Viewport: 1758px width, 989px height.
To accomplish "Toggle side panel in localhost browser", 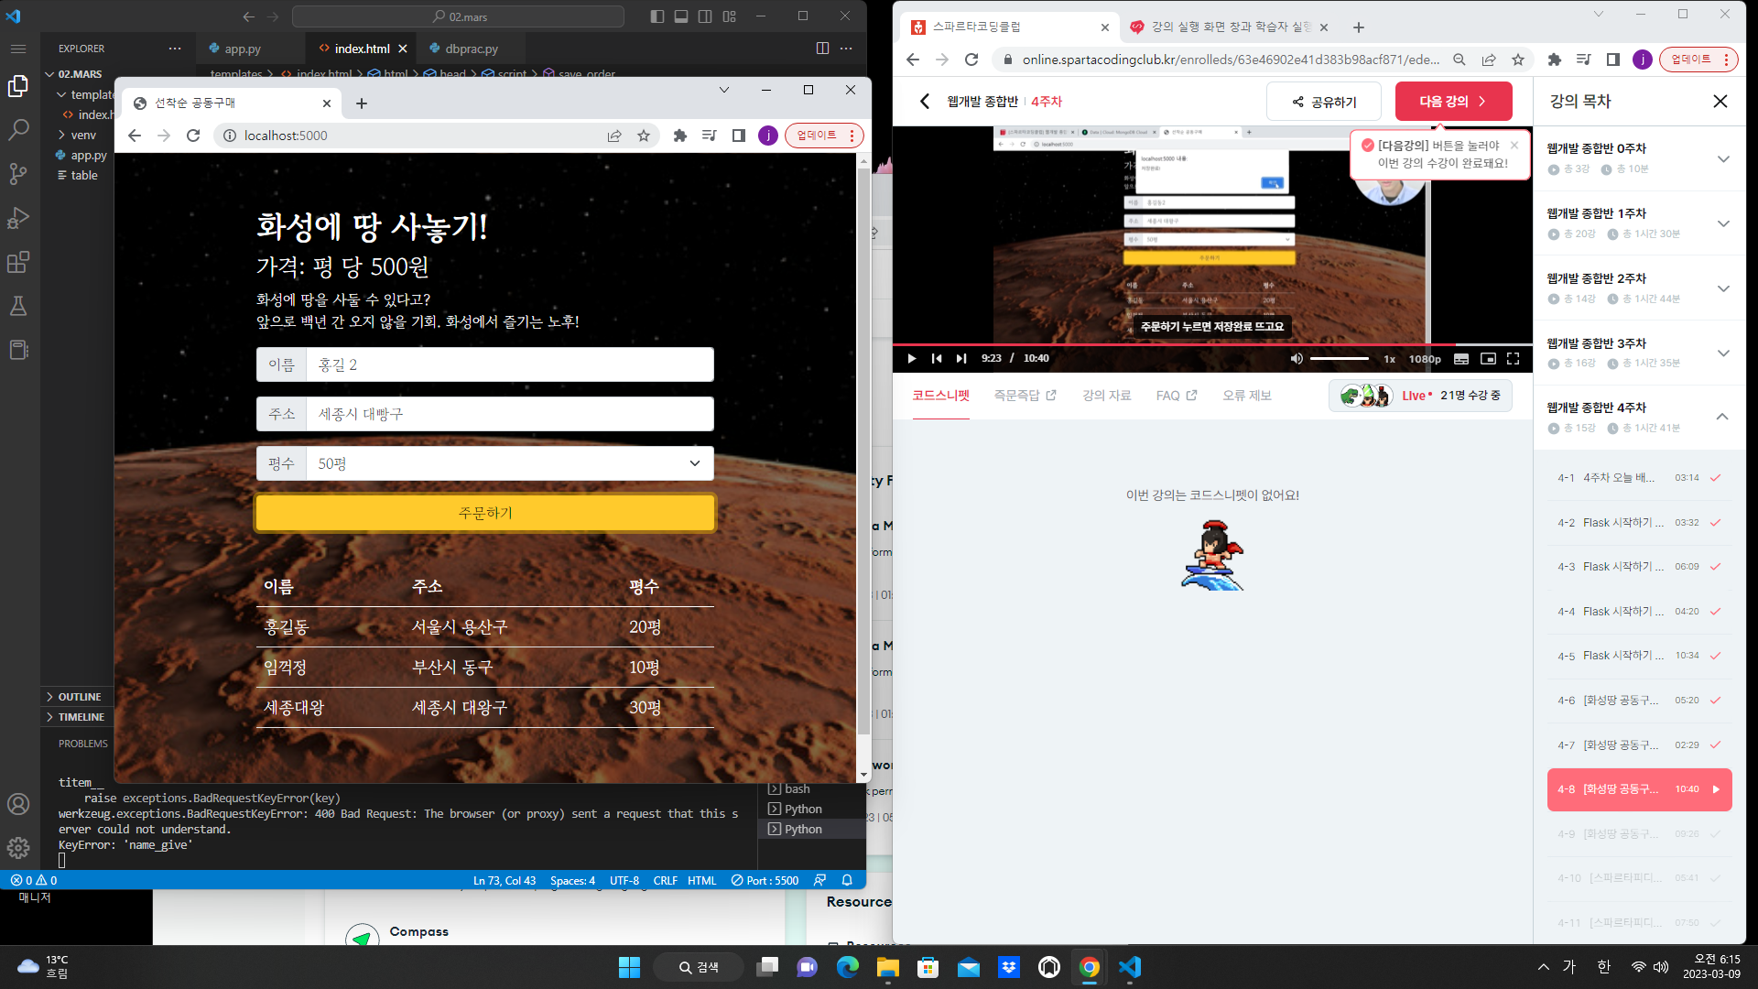I will [738, 136].
